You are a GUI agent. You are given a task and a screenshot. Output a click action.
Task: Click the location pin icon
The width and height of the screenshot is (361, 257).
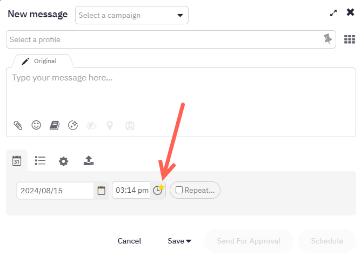pyautogui.click(x=110, y=125)
